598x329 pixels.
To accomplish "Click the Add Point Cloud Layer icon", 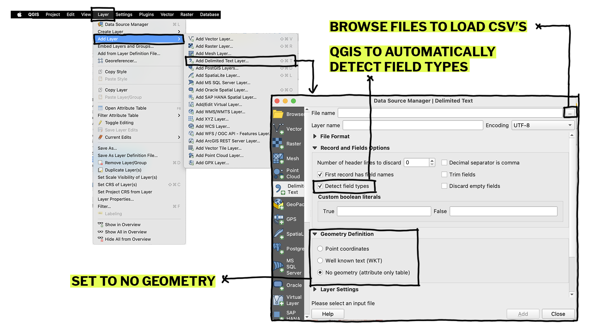I will (x=191, y=155).
